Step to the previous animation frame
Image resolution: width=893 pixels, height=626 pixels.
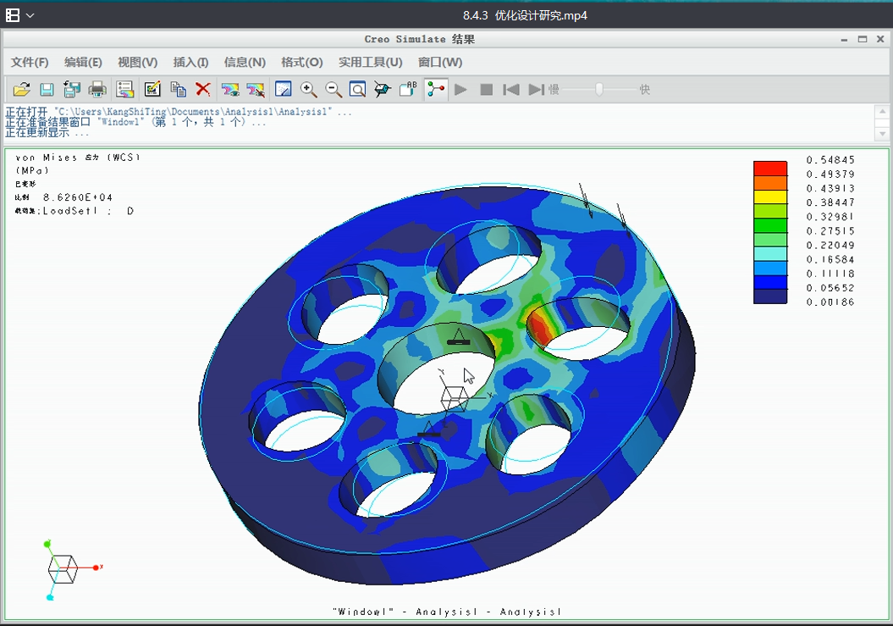[x=511, y=90]
